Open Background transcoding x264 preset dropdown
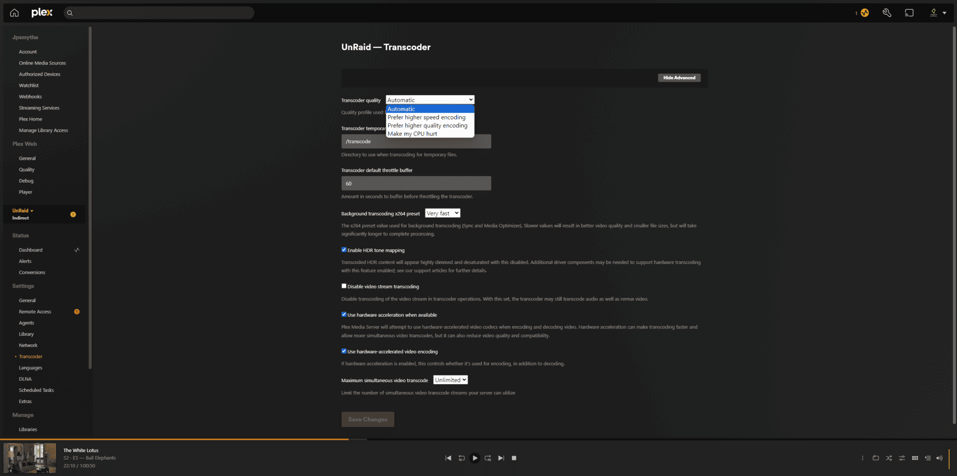 442,213
